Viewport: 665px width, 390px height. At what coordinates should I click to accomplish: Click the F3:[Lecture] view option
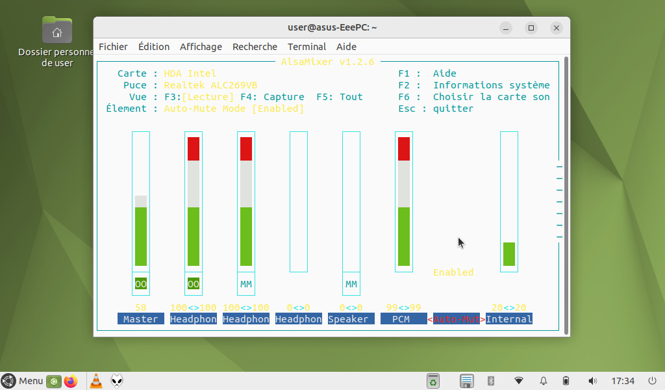pyautogui.click(x=199, y=97)
